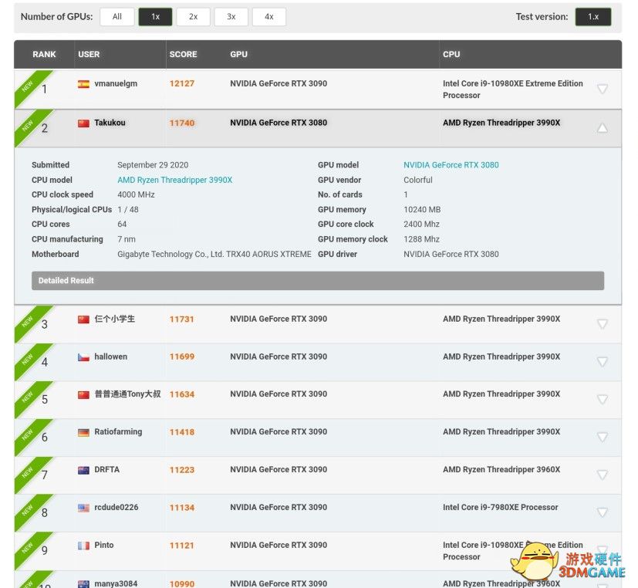The width and height of the screenshot is (638, 588).
Task: Click score 11121
Action: [x=182, y=546]
